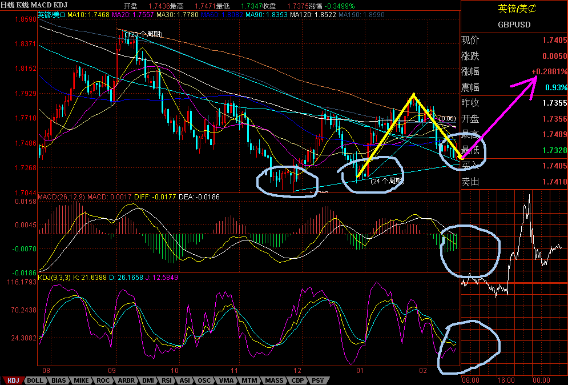
Task: Click the quote panel high 1.7489
Action: coord(555,134)
